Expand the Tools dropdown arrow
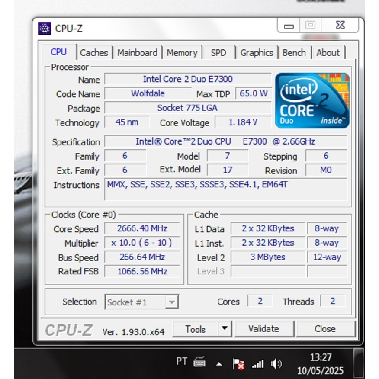 [224, 328]
